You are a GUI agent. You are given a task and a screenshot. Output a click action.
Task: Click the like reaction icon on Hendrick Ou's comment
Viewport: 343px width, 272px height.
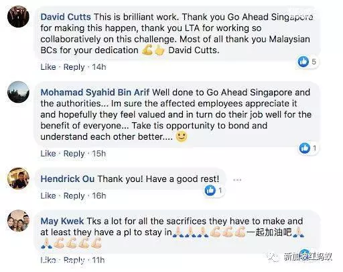coord(210,191)
